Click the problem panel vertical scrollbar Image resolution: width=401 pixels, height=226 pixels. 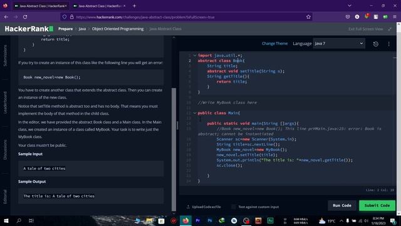click(174, 149)
